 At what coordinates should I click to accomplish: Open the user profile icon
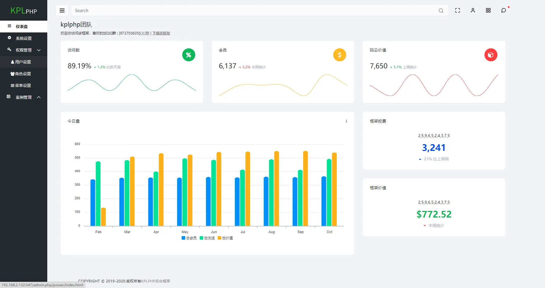click(473, 10)
